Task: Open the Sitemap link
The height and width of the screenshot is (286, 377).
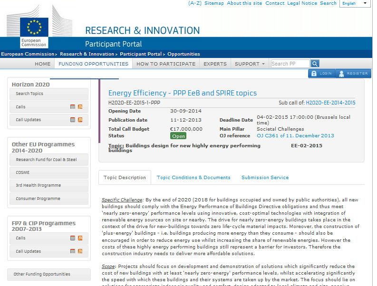Action: (214, 3)
